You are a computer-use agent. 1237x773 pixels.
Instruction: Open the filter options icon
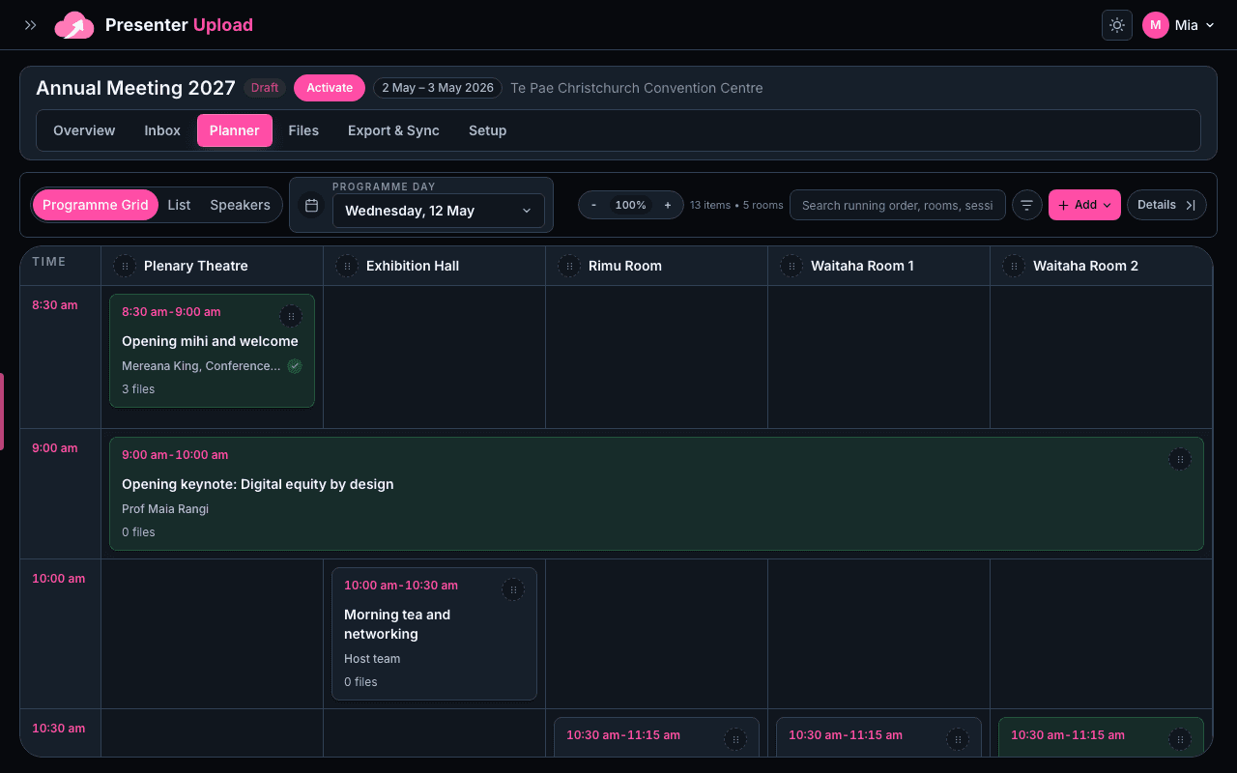click(x=1027, y=205)
